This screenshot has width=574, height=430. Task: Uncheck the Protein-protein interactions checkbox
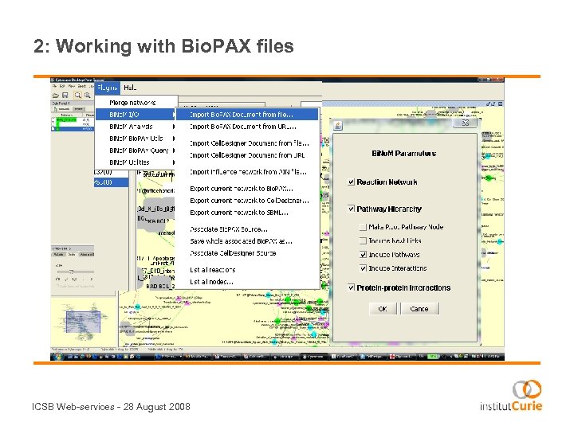(351, 287)
